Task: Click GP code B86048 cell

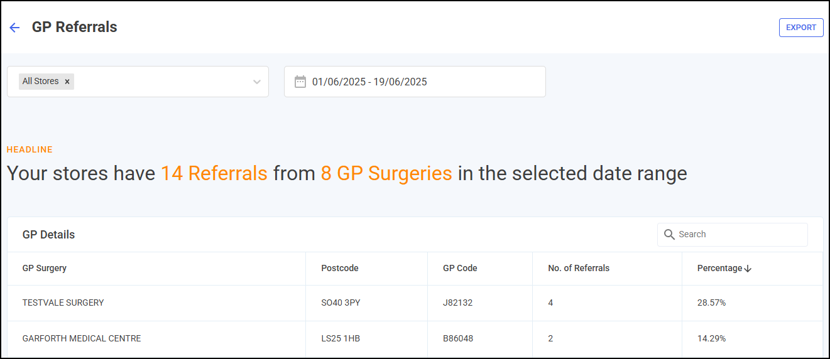Action: pos(458,339)
